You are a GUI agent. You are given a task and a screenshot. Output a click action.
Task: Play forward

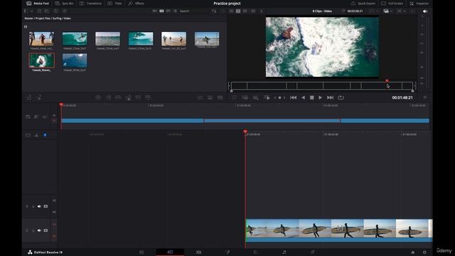click(321, 98)
